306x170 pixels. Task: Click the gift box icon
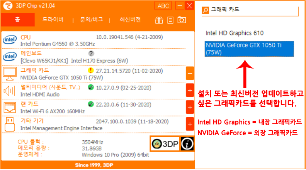(x=159, y=20)
